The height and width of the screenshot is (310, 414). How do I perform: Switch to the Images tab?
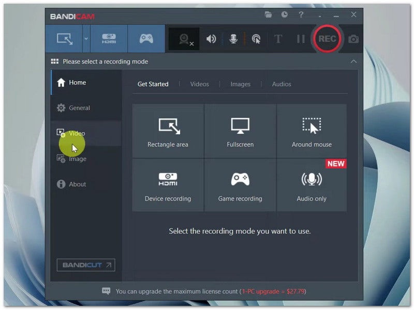(x=240, y=84)
